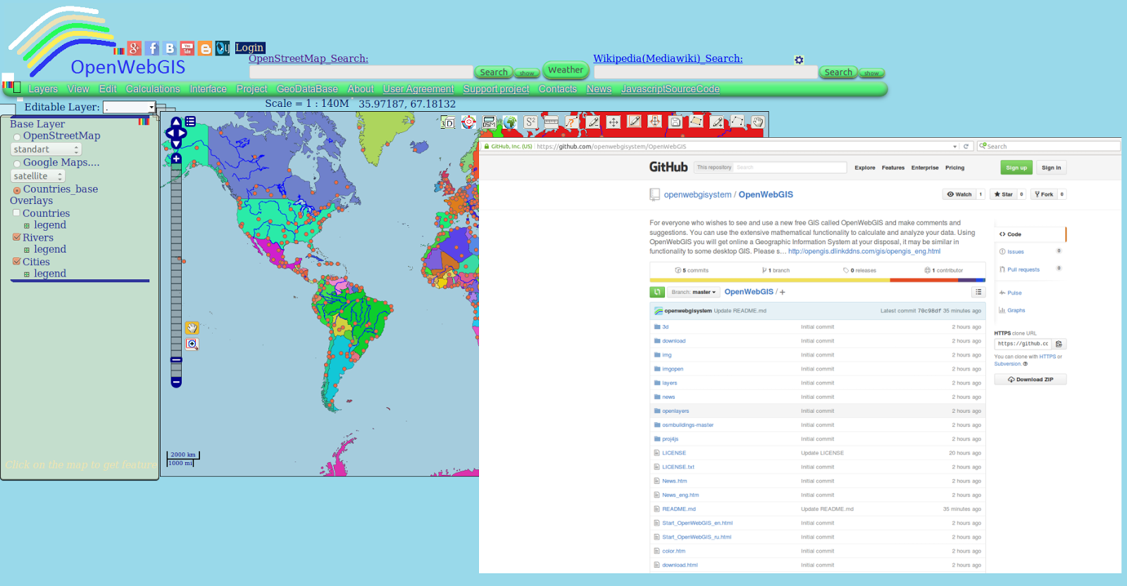Disable the Rivers overlay checkbox

(x=16, y=237)
